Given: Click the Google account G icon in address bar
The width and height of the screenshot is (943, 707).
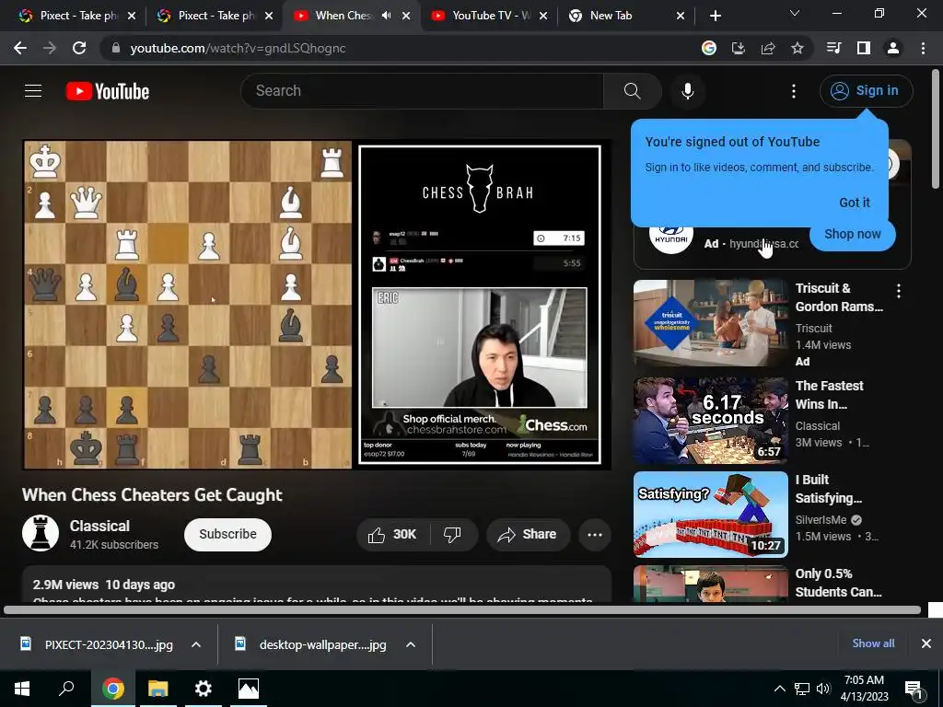Looking at the screenshot, I should pos(709,48).
